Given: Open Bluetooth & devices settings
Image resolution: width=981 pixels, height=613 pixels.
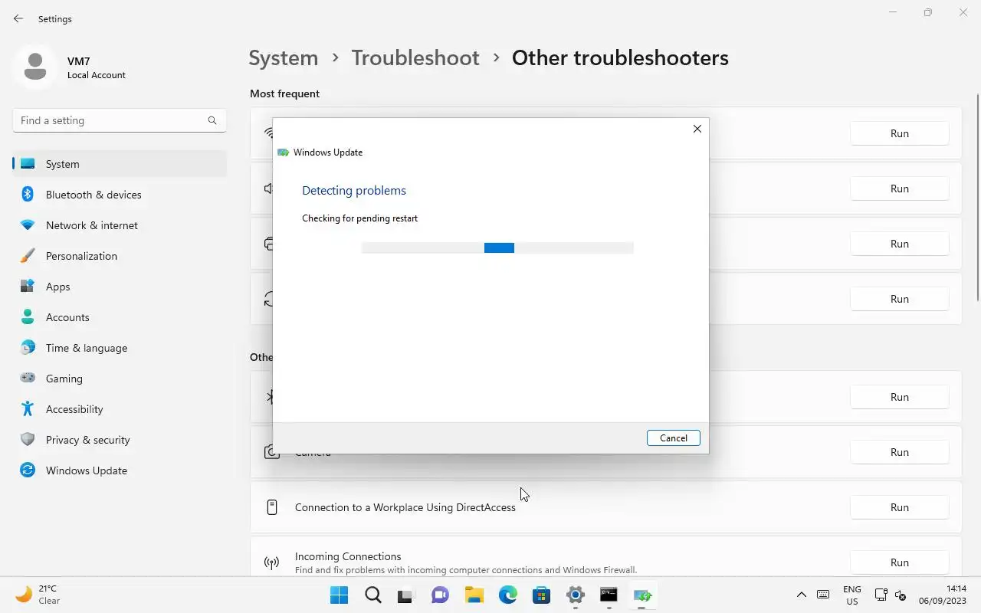Looking at the screenshot, I should point(120,195).
